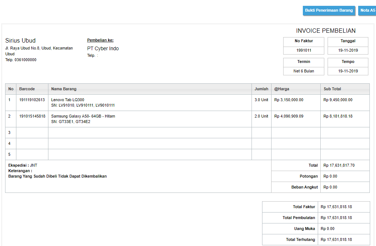Click row number 4 cell
This screenshot has height=246, width=376.
[11, 144]
